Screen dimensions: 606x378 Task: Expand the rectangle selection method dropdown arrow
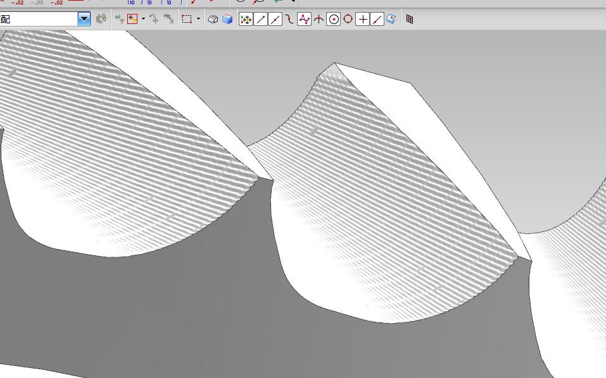[x=198, y=19]
